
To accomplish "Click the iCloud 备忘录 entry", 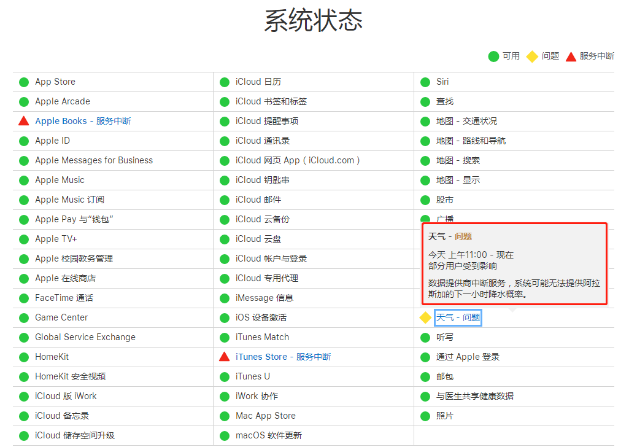I will tap(62, 416).
